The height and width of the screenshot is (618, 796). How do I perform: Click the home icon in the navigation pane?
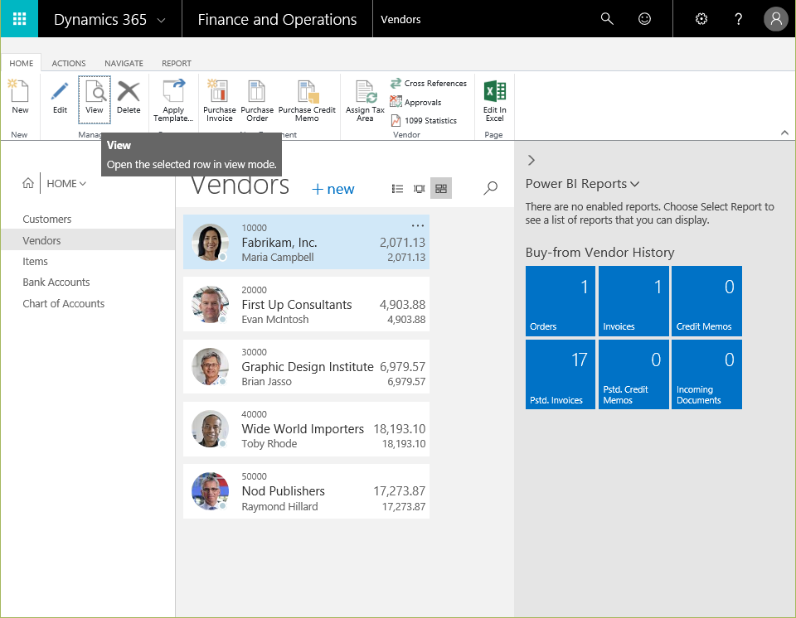click(x=28, y=183)
